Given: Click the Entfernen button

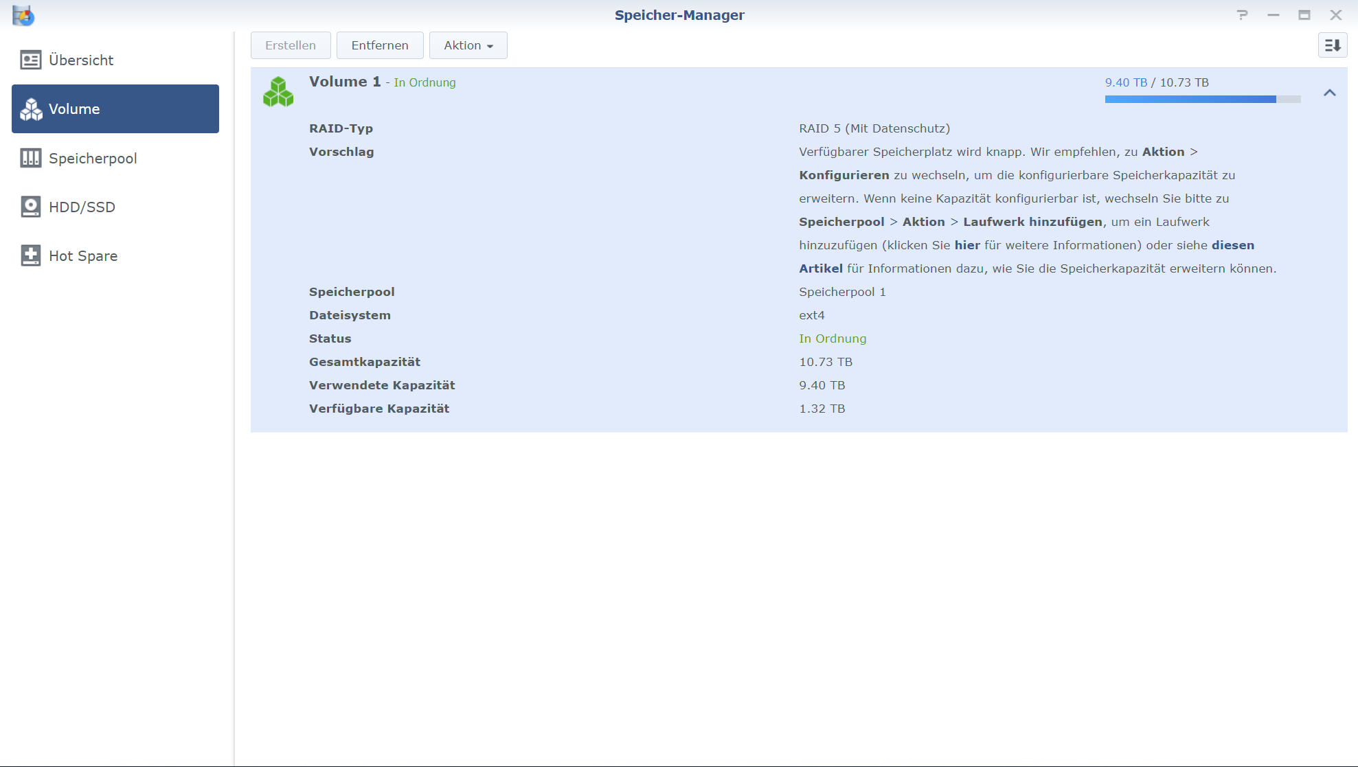Looking at the screenshot, I should (379, 45).
